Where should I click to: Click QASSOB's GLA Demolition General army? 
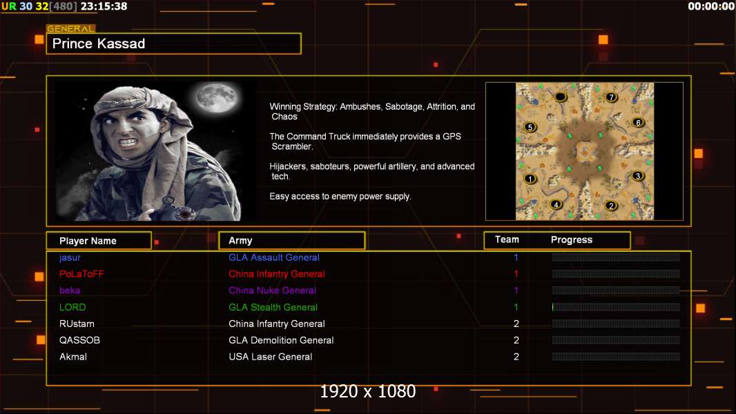point(281,340)
